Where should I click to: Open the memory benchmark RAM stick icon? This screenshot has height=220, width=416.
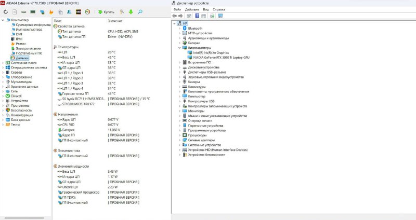[33, 12]
